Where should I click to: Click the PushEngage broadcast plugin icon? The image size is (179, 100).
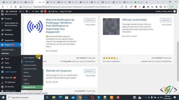(x=35, y=27)
